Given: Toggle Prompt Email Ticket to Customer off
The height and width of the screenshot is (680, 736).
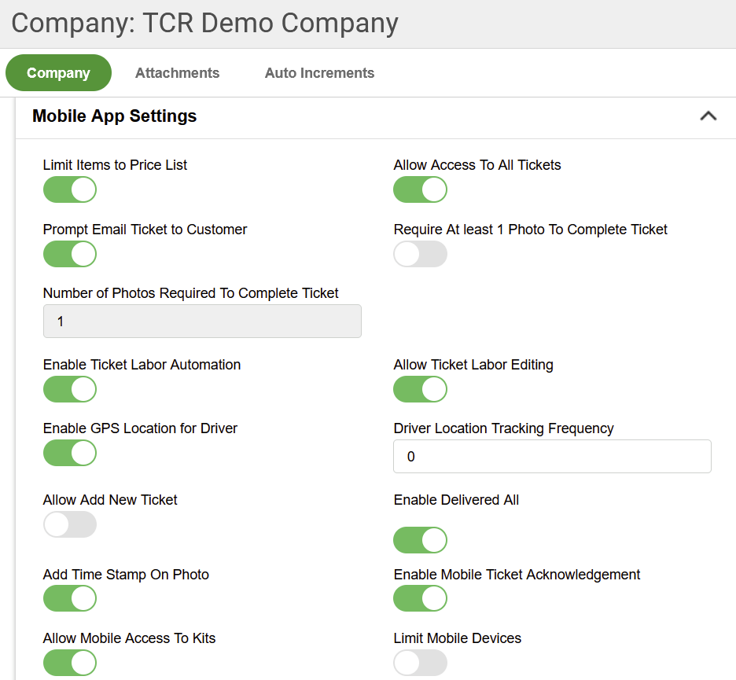Looking at the screenshot, I should tap(70, 254).
